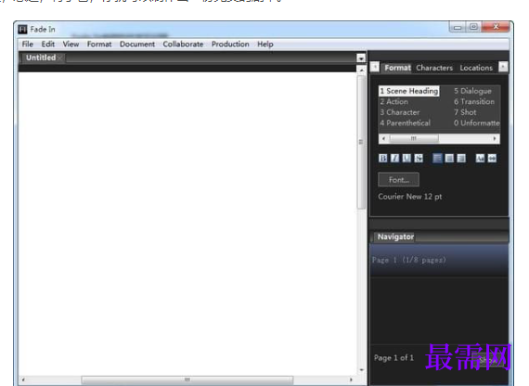Select the 5 Dialogue element

click(x=472, y=91)
